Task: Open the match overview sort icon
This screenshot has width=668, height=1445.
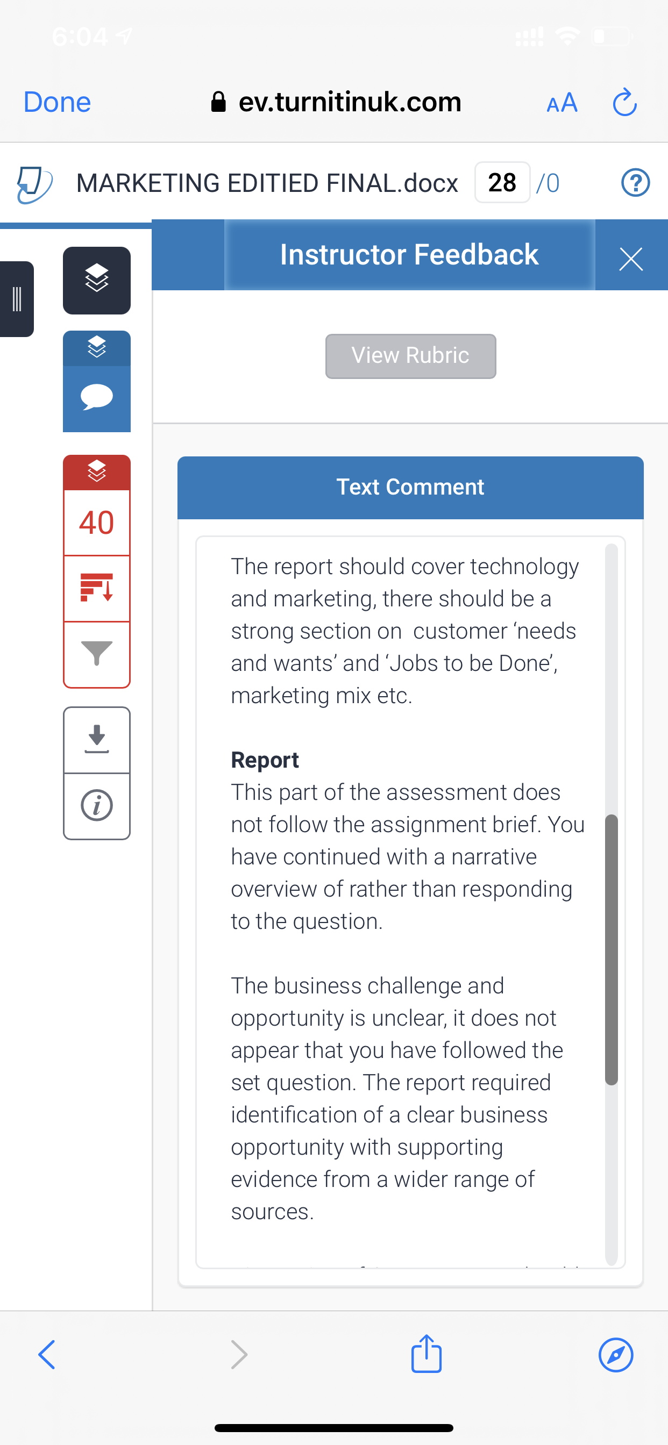Action: 97,589
